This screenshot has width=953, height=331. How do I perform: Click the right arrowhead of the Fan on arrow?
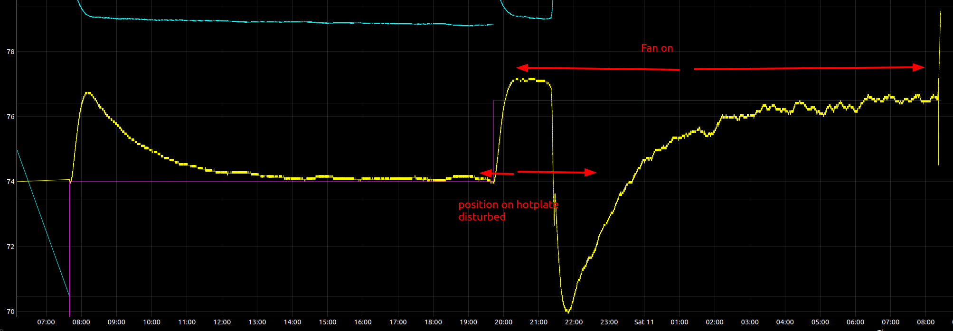point(918,67)
